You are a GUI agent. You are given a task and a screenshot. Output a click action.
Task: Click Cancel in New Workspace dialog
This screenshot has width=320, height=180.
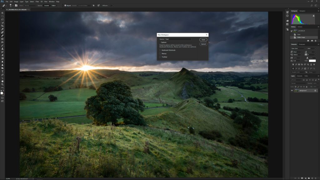coord(203,44)
